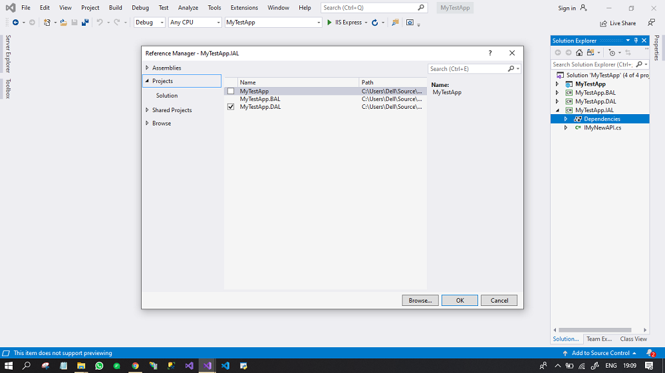Click Sign in at the top
Image resolution: width=665 pixels, height=373 pixels.
coord(567,8)
